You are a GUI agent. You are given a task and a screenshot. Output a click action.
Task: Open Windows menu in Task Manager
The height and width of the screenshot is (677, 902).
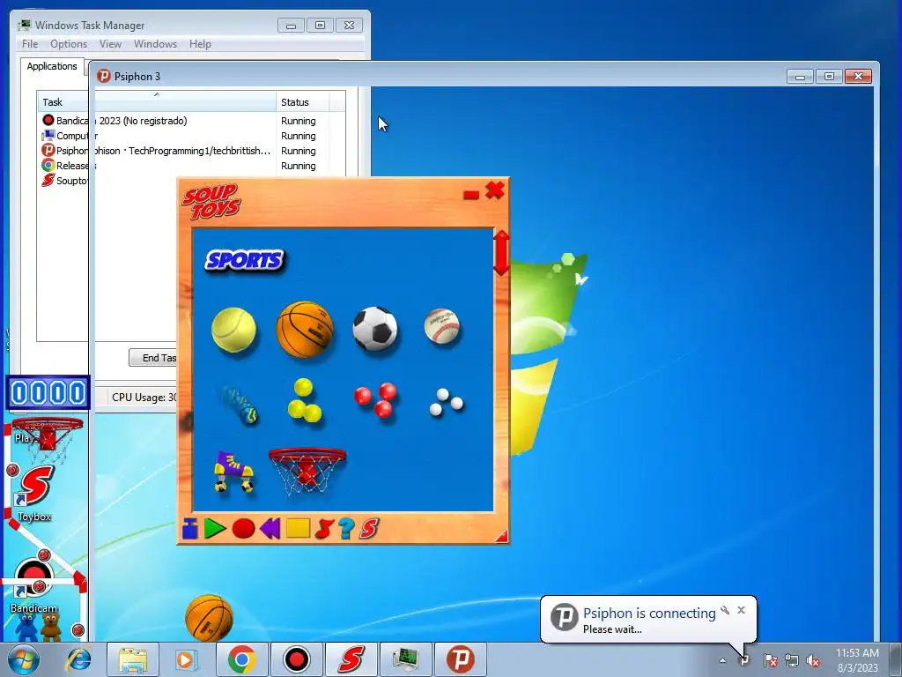(x=155, y=44)
